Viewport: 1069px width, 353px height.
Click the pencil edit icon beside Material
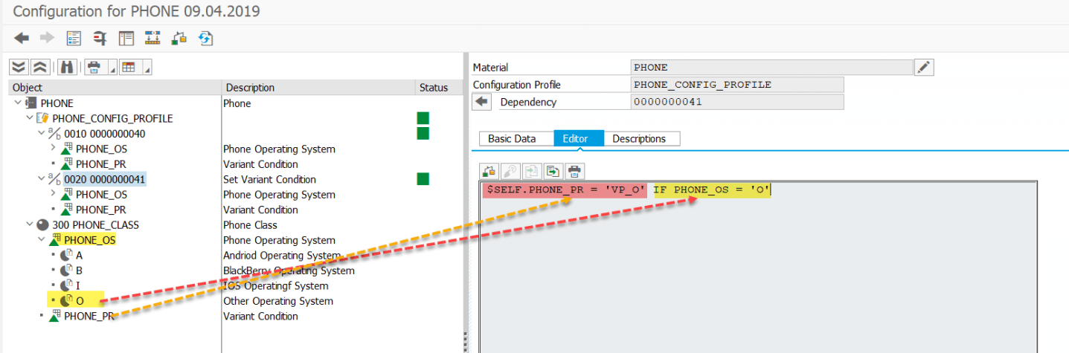(x=924, y=68)
